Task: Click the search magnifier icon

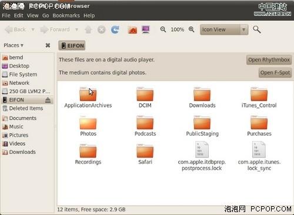Action: pyautogui.click(x=257, y=29)
